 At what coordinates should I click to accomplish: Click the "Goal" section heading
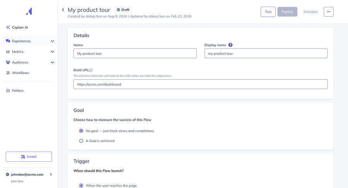78,110
